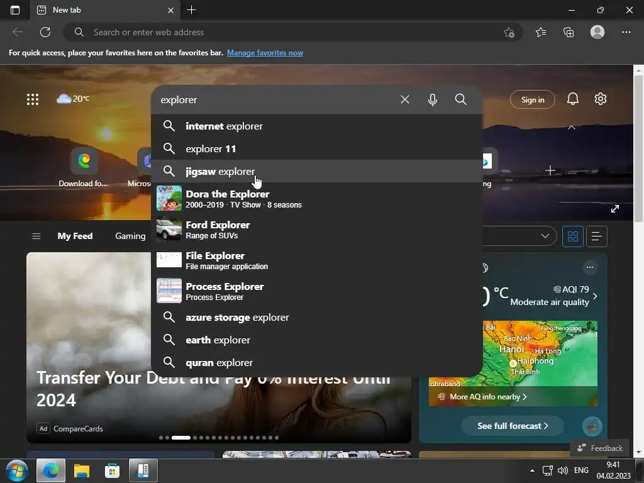Select File Explorer suggestion
The width and height of the screenshot is (644, 483).
(x=317, y=260)
